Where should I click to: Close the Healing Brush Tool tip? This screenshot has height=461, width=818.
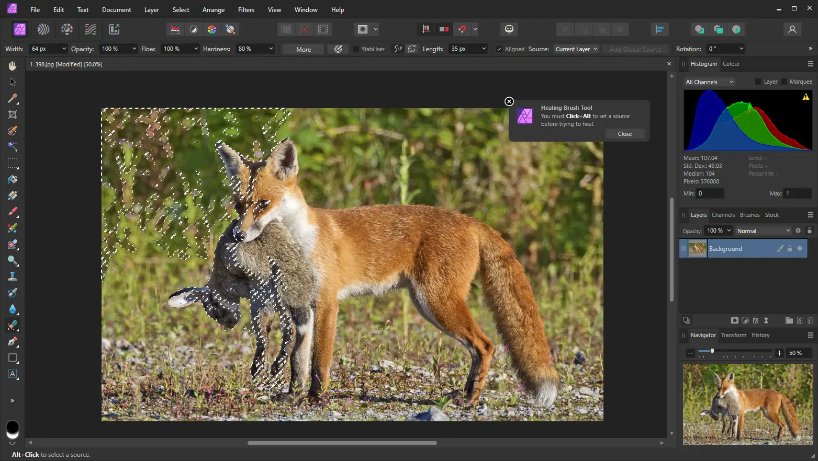[x=509, y=101]
